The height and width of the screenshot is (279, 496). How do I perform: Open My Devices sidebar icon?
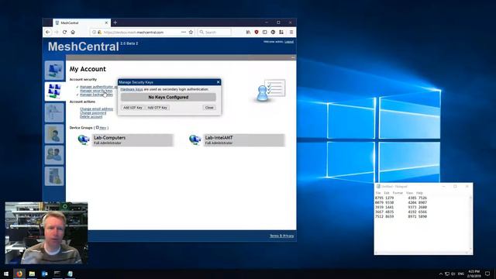point(54,71)
